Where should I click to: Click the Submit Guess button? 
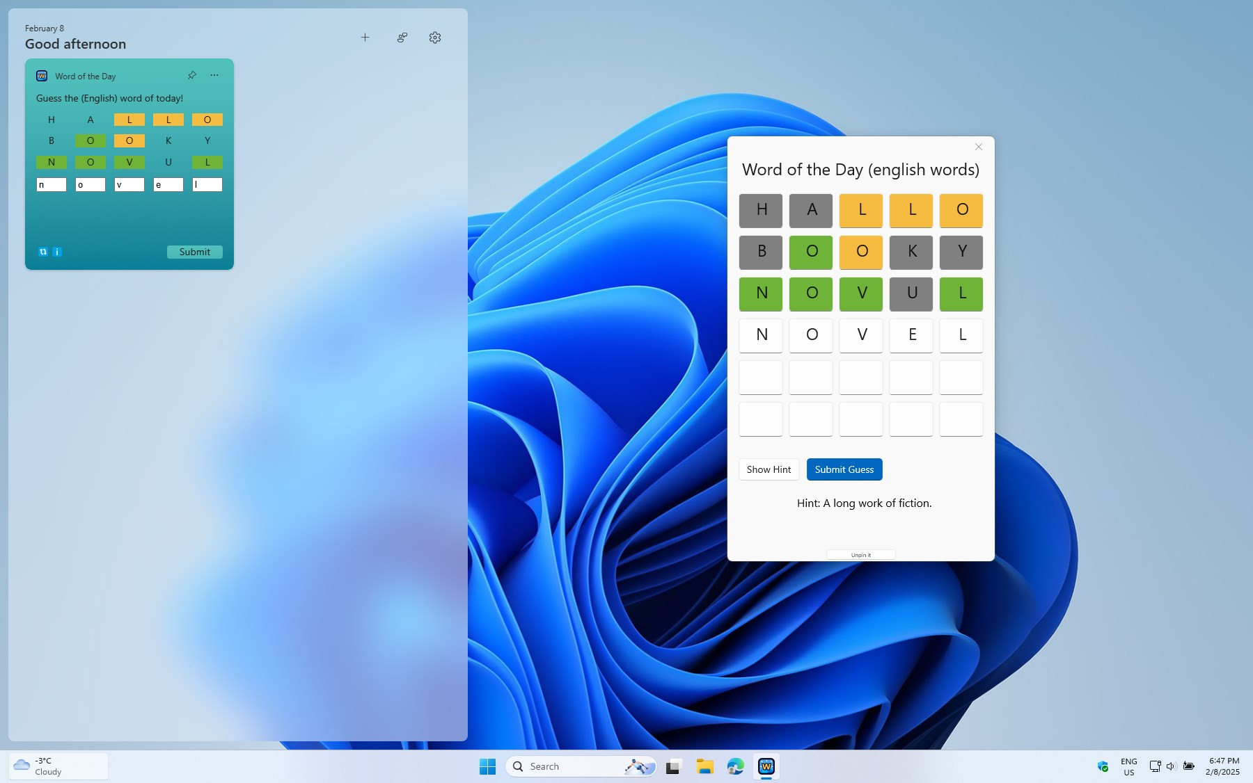click(x=844, y=469)
